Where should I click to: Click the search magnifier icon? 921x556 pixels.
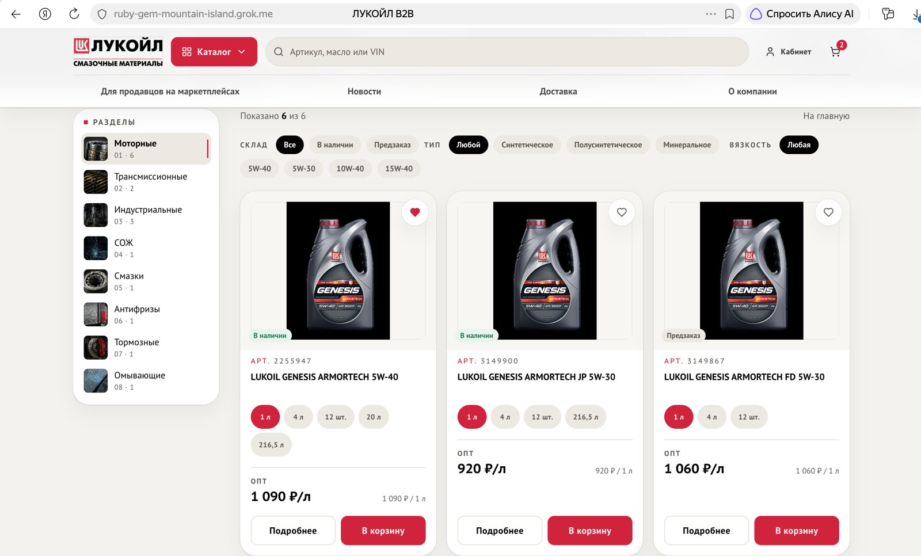click(279, 52)
